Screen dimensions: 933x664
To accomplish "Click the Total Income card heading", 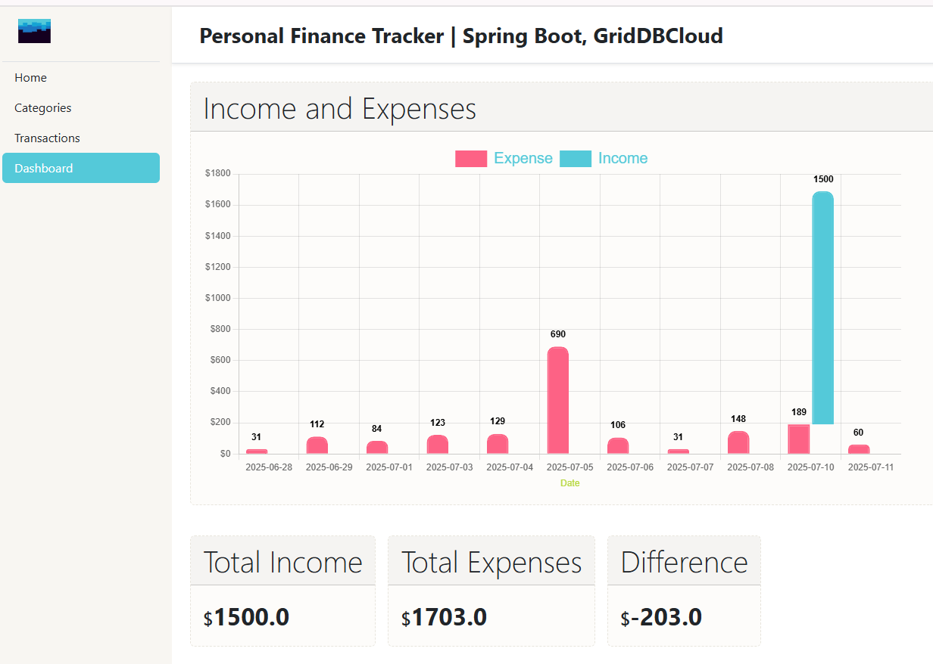I will [x=282, y=563].
